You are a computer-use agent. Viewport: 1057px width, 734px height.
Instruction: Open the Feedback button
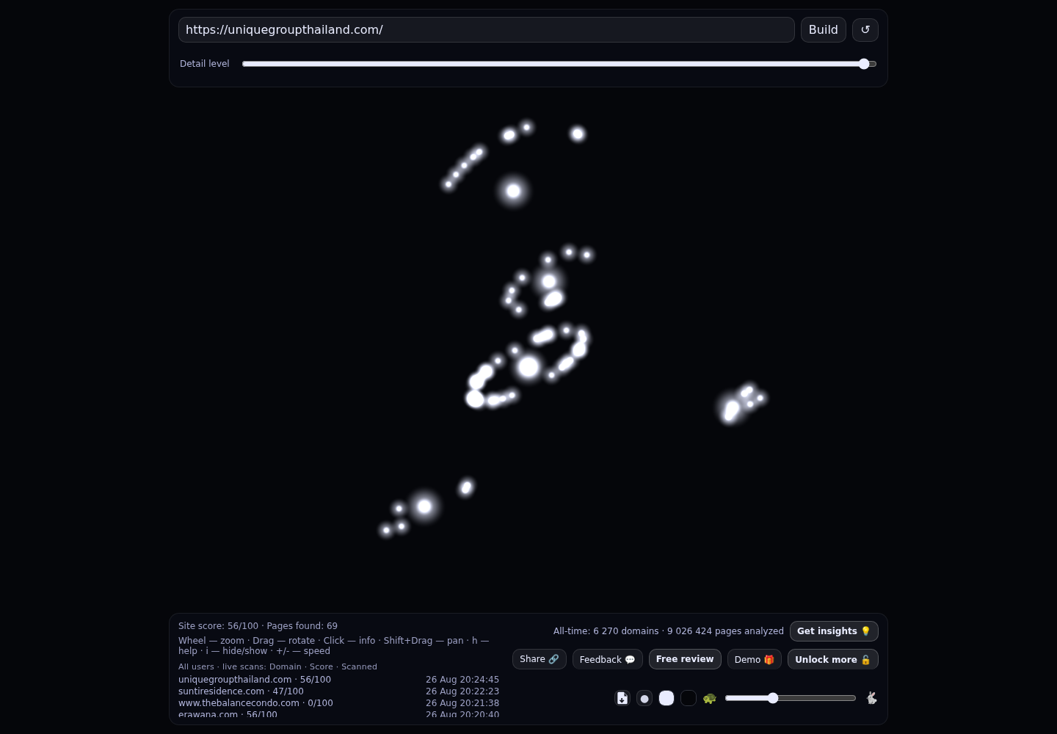608,659
